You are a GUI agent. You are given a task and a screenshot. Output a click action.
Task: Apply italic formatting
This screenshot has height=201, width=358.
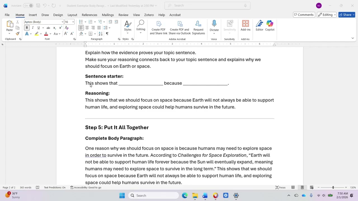[x=33, y=28]
